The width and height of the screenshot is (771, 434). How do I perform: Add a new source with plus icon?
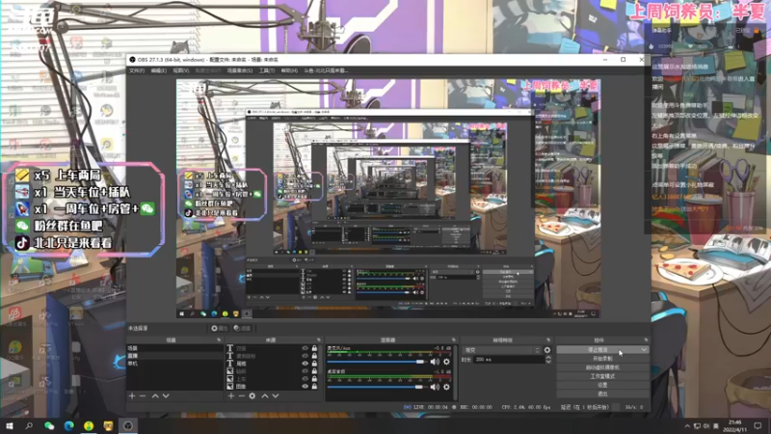point(231,395)
